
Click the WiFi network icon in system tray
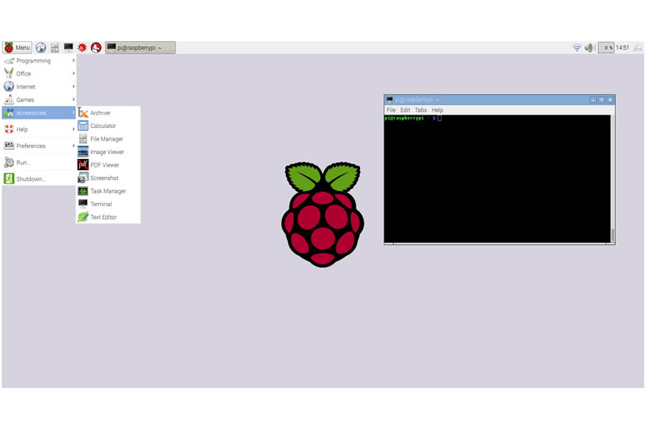[577, 48]
